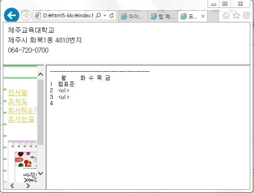Click the <ul> cell in row 3
This screenshot has height=193, width=254.
[x=64, y=97]
